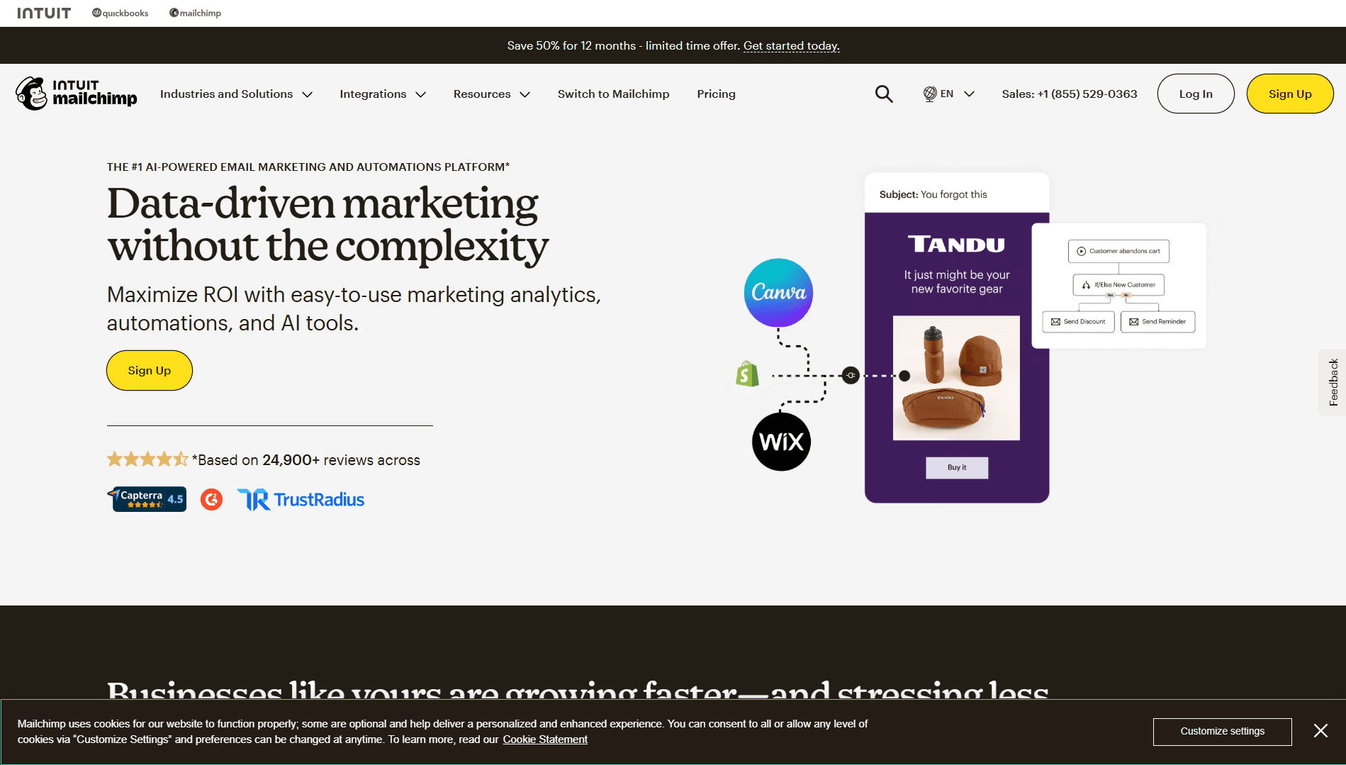Click the connector plug node icon

click(851, 375)
